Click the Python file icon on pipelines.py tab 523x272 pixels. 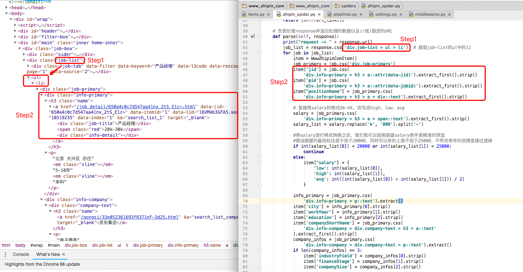[330, 14]
